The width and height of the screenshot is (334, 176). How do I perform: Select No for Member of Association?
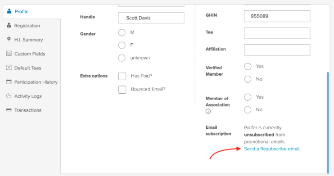pos(248,110)
